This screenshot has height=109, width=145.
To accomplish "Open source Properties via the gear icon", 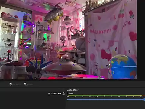I will pos(11,84).
